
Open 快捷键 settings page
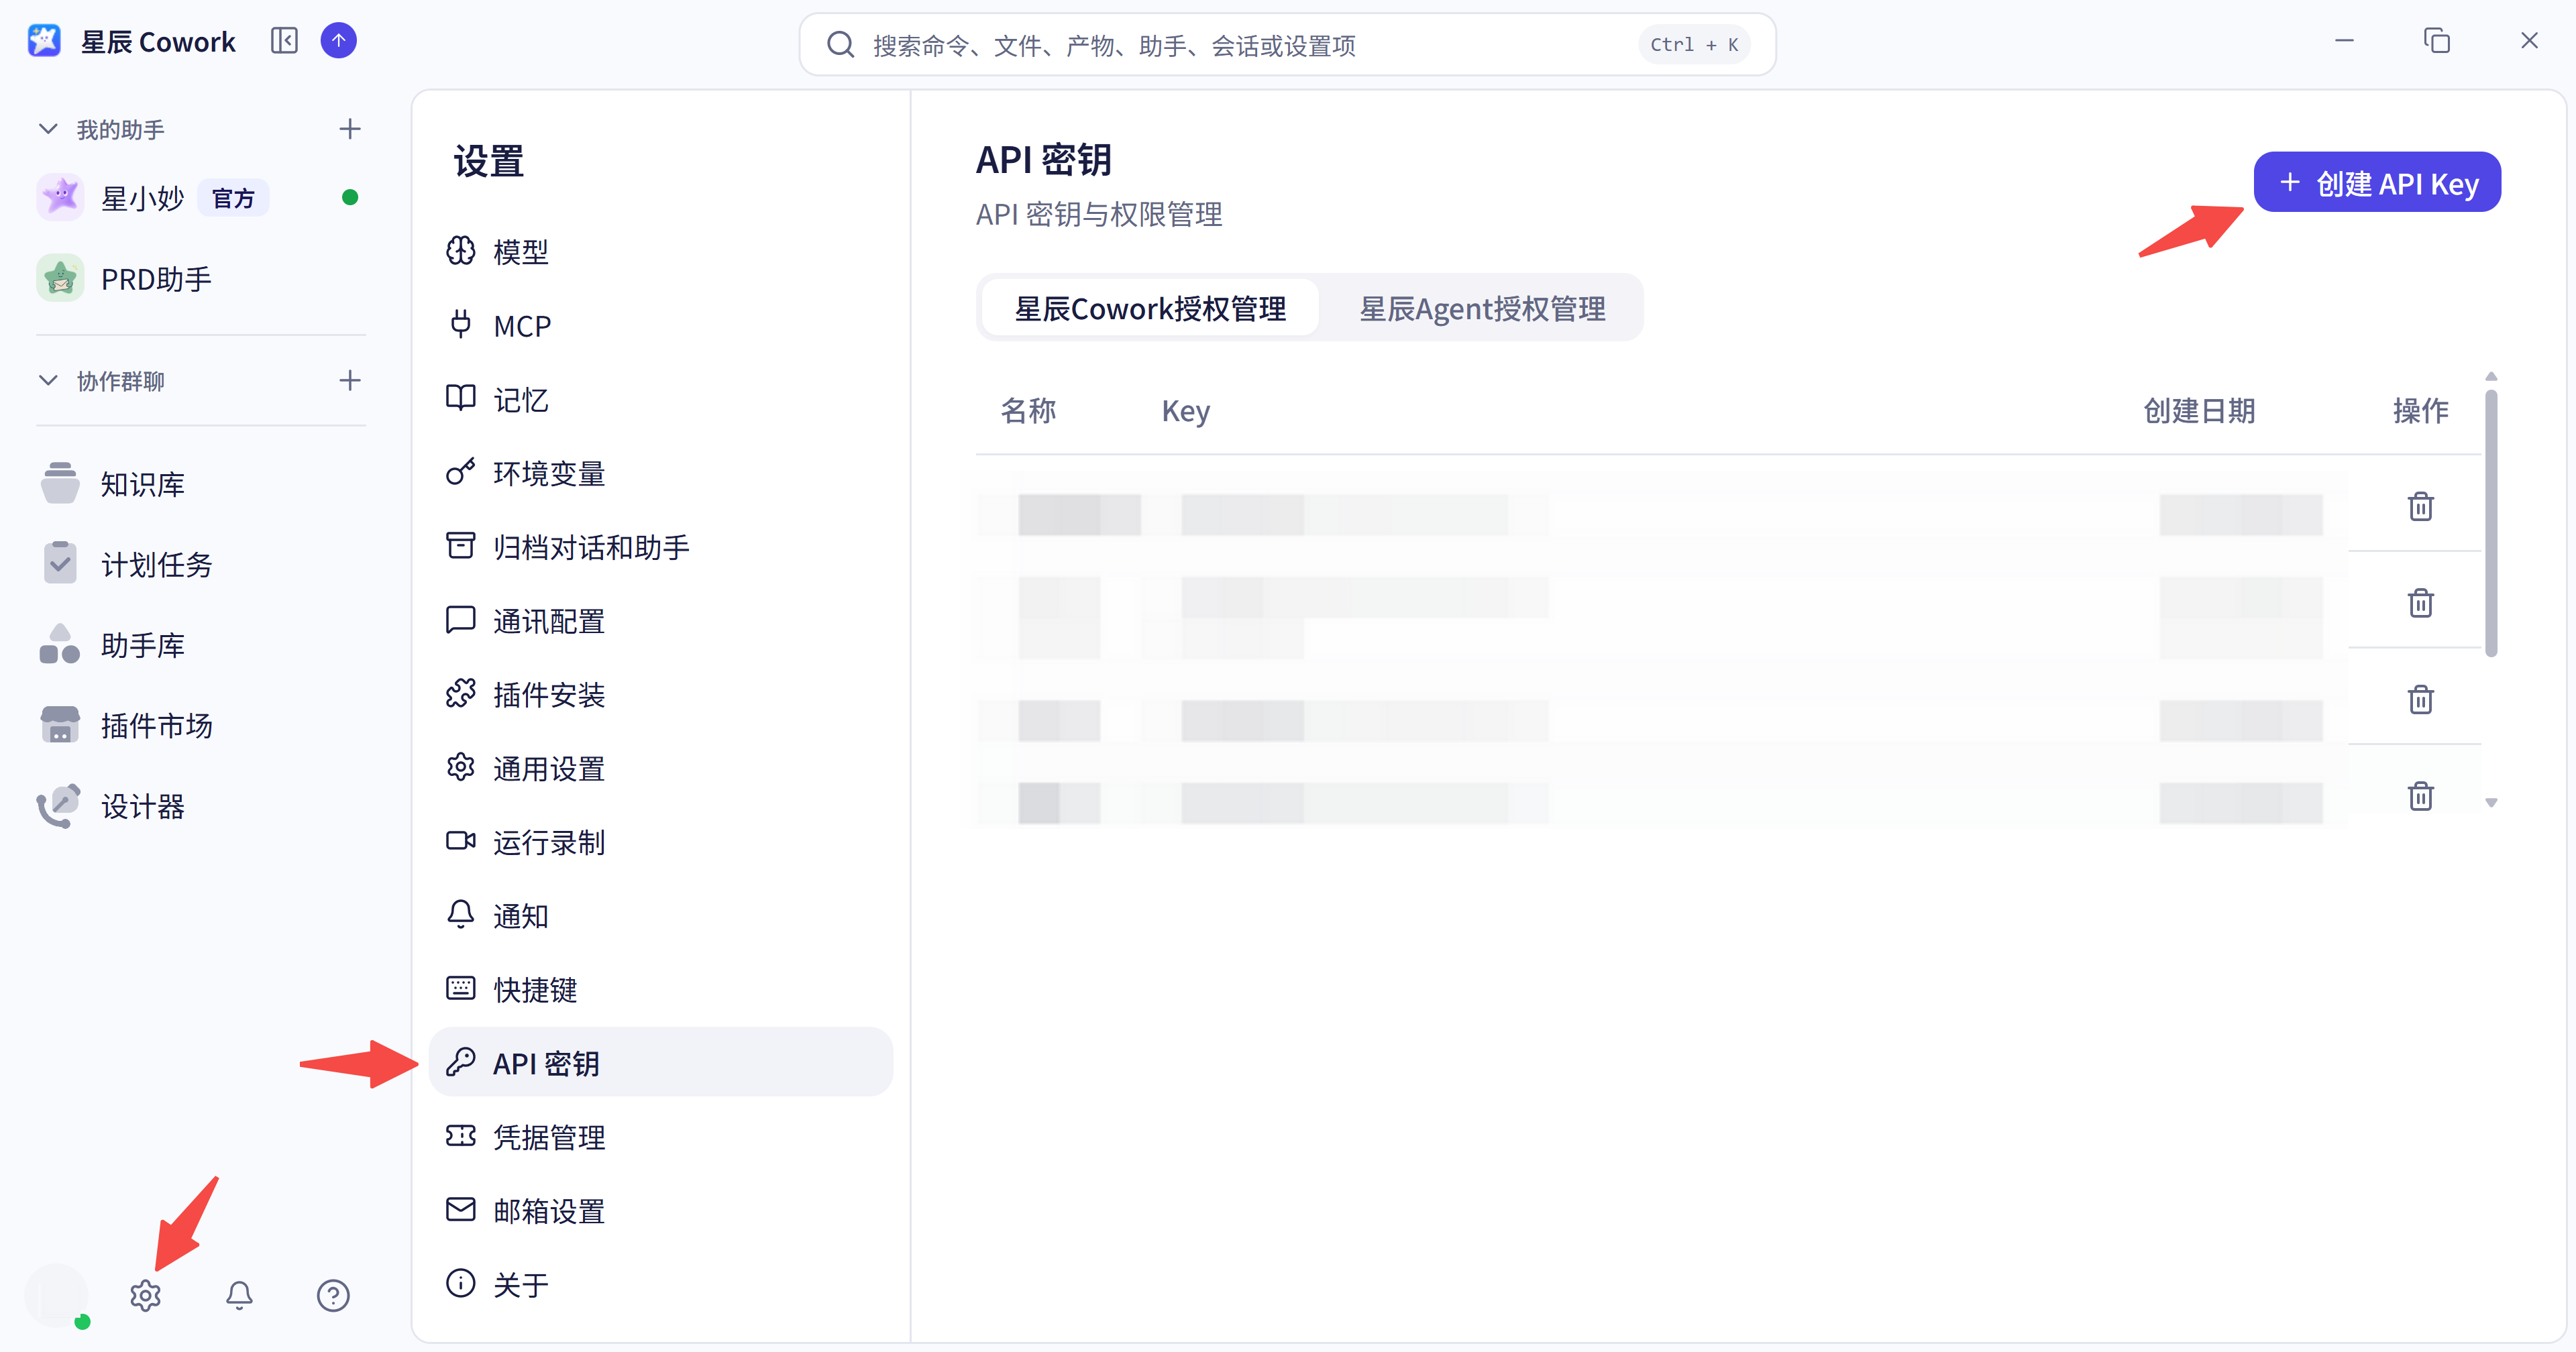[x=660, y=990]
